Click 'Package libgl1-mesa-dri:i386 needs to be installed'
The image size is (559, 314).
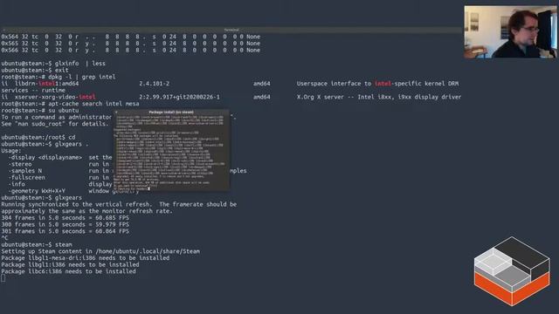pos(86,258)
